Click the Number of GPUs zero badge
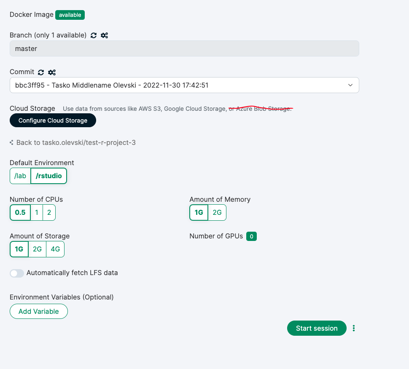 251,236
